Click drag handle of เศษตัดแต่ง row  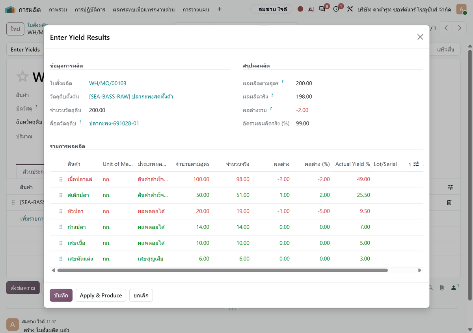tap(61, 259)
